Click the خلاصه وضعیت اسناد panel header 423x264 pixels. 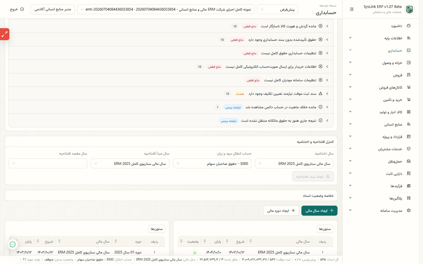pyautogui.click(x=171, y=196)
